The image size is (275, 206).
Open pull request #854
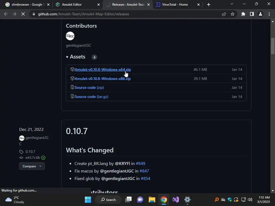pyautogui.click(x=145, y=178)
